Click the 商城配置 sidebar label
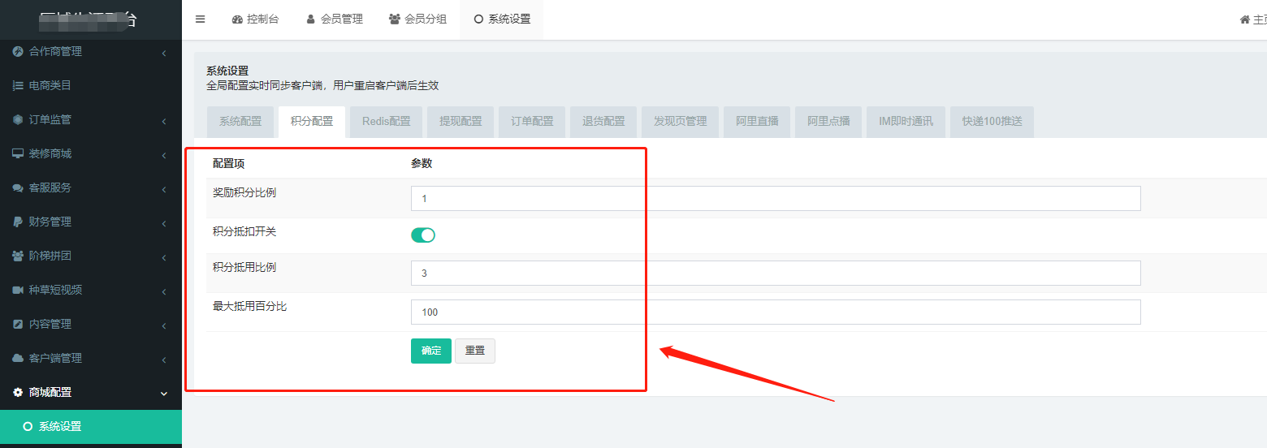Image resolution: width=1267 pixels, height=448 pixels. (x=50, y=392)
